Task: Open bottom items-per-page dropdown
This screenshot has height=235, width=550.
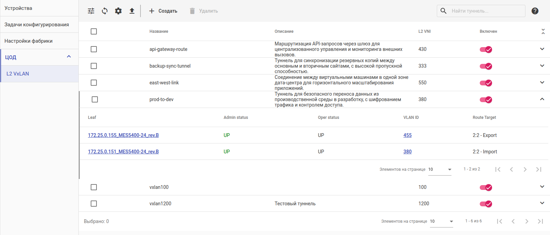Action: pos(442,221)
